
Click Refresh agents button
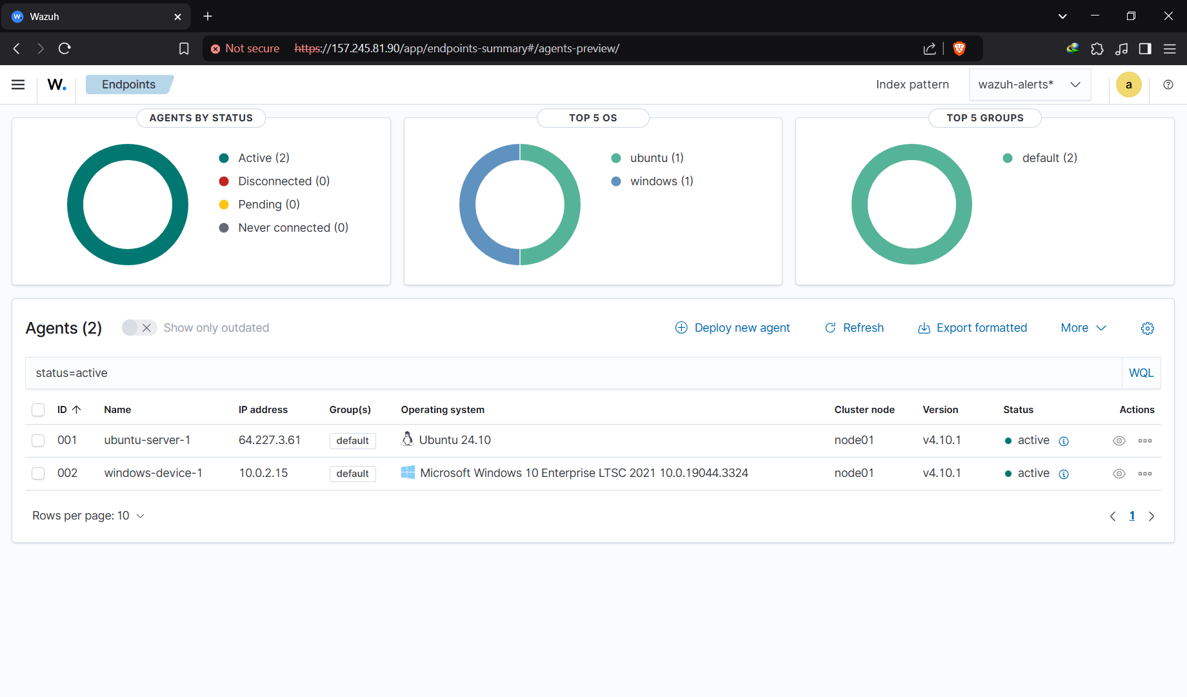854,328
